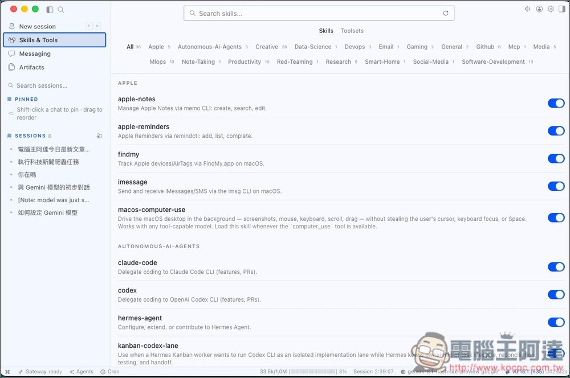Open session 與 Gemini 模型的初步對話
This screenshot has width=570, height=378.
[54, 187]
